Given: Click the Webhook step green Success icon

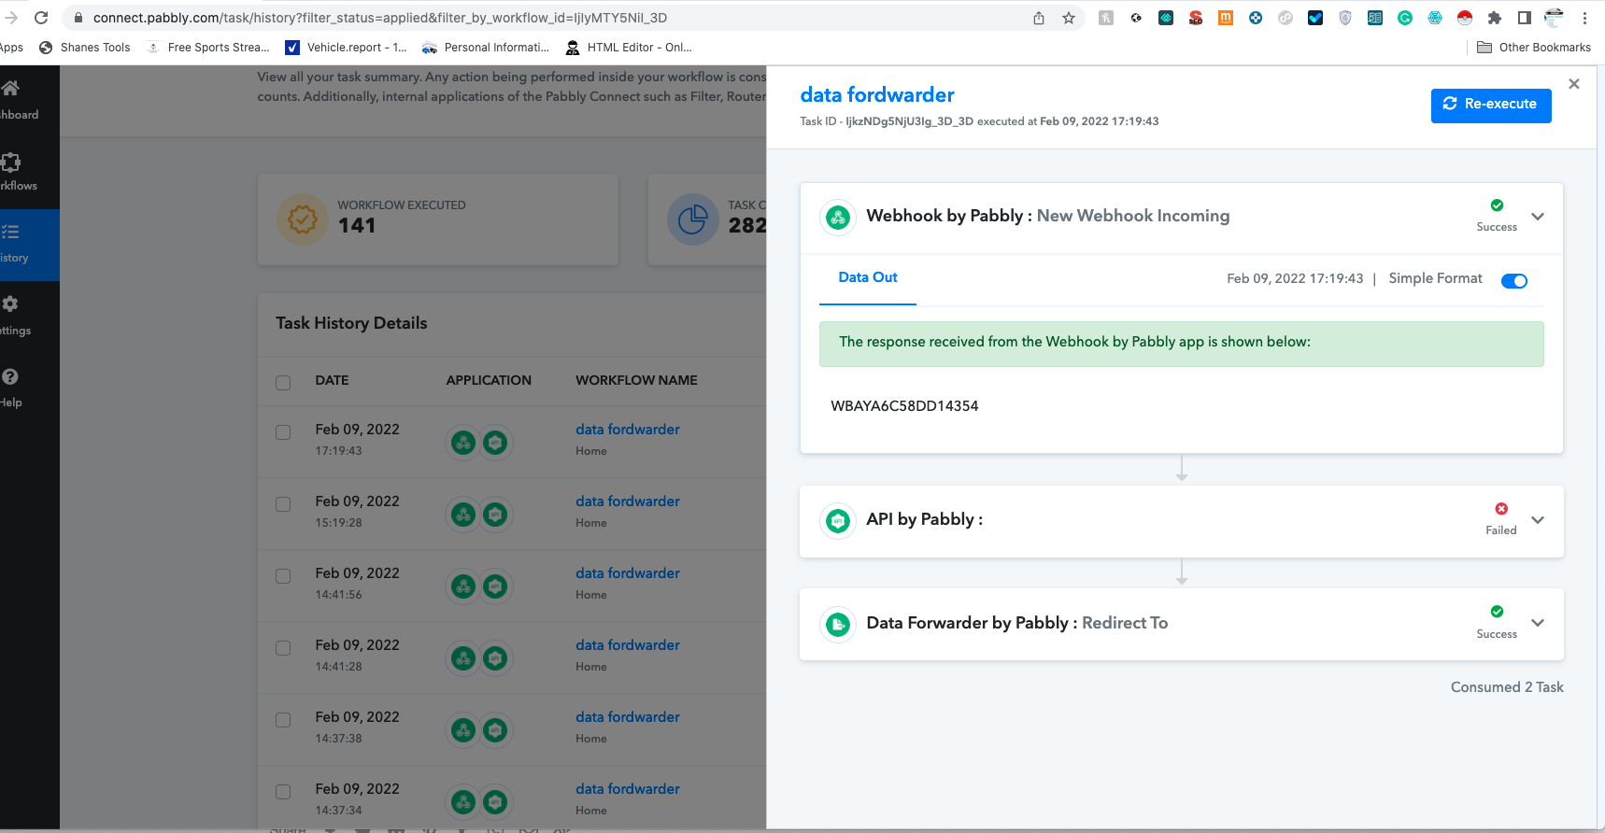Looking at the screenshot, I should 1498,205.
